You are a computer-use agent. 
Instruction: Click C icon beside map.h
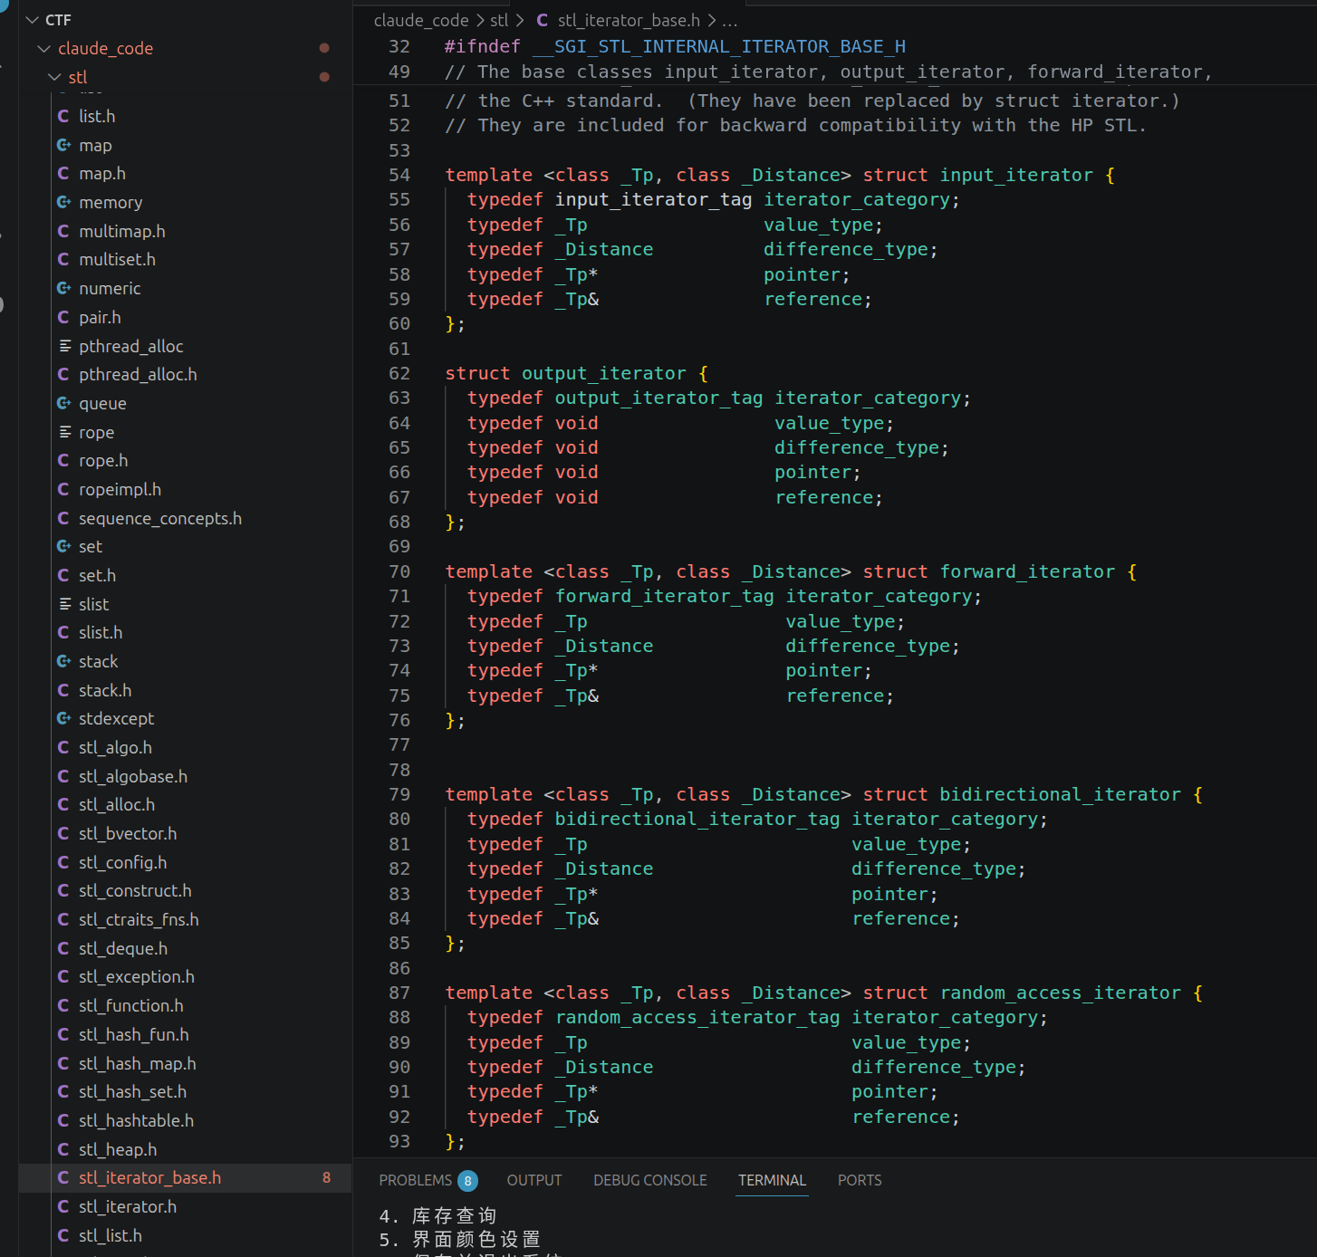[x=63, y=173]
